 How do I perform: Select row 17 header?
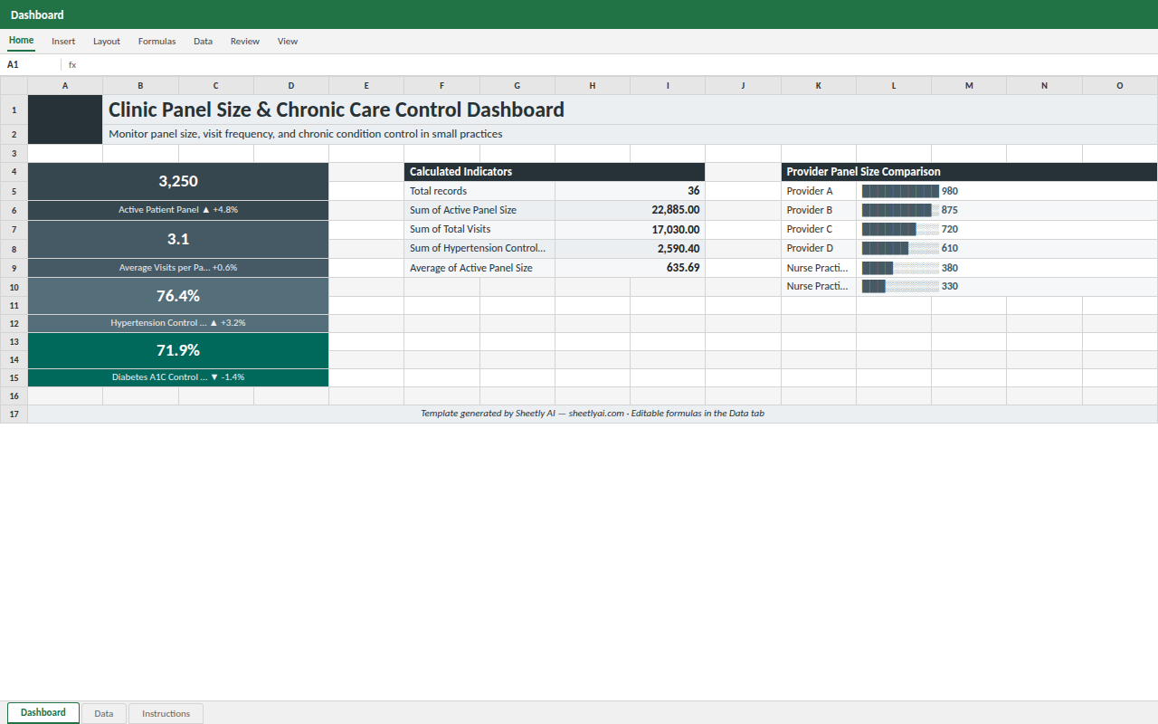coord(14,414)
